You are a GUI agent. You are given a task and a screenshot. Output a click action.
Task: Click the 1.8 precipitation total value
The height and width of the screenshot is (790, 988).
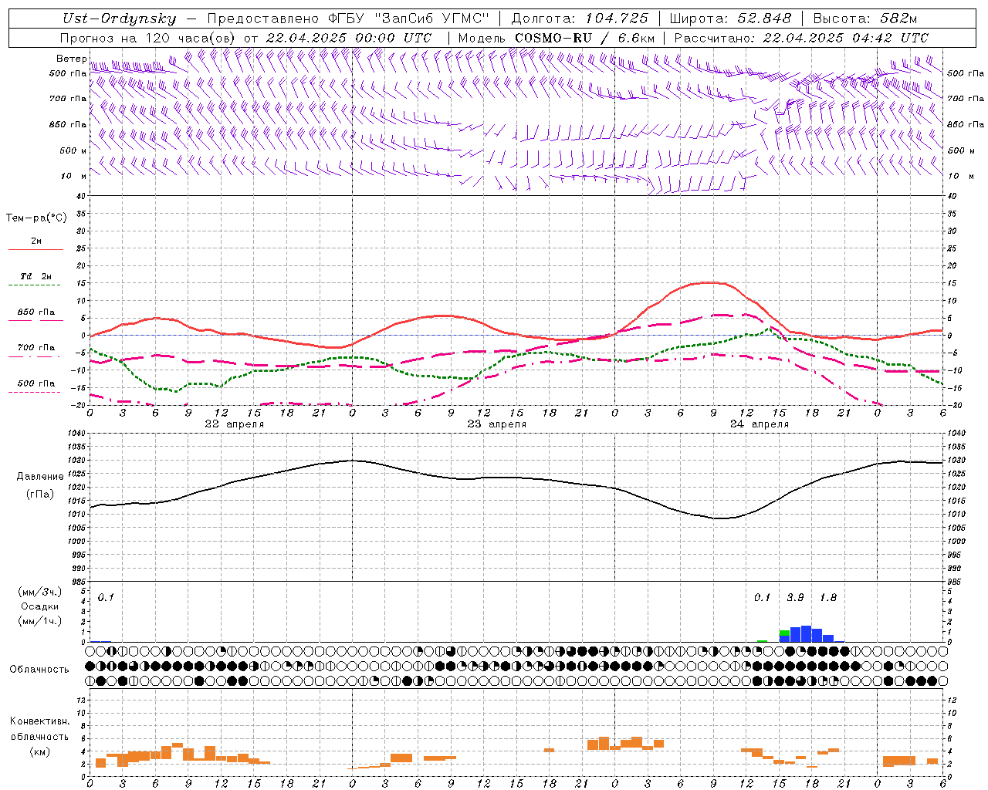[827, 597]
